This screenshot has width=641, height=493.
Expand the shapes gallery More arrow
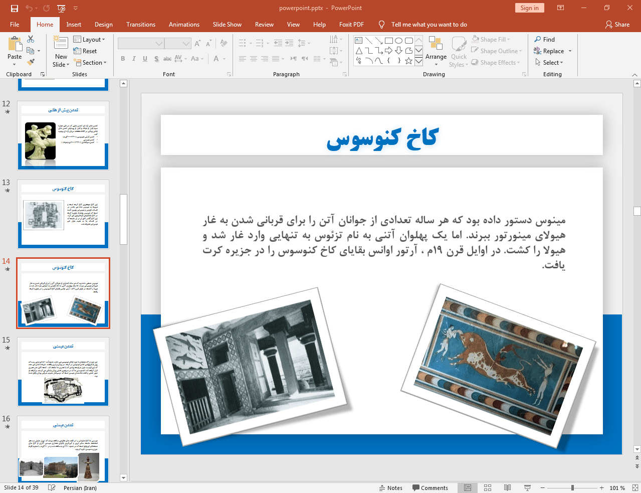pyautogui.click(x=418, y=61)
